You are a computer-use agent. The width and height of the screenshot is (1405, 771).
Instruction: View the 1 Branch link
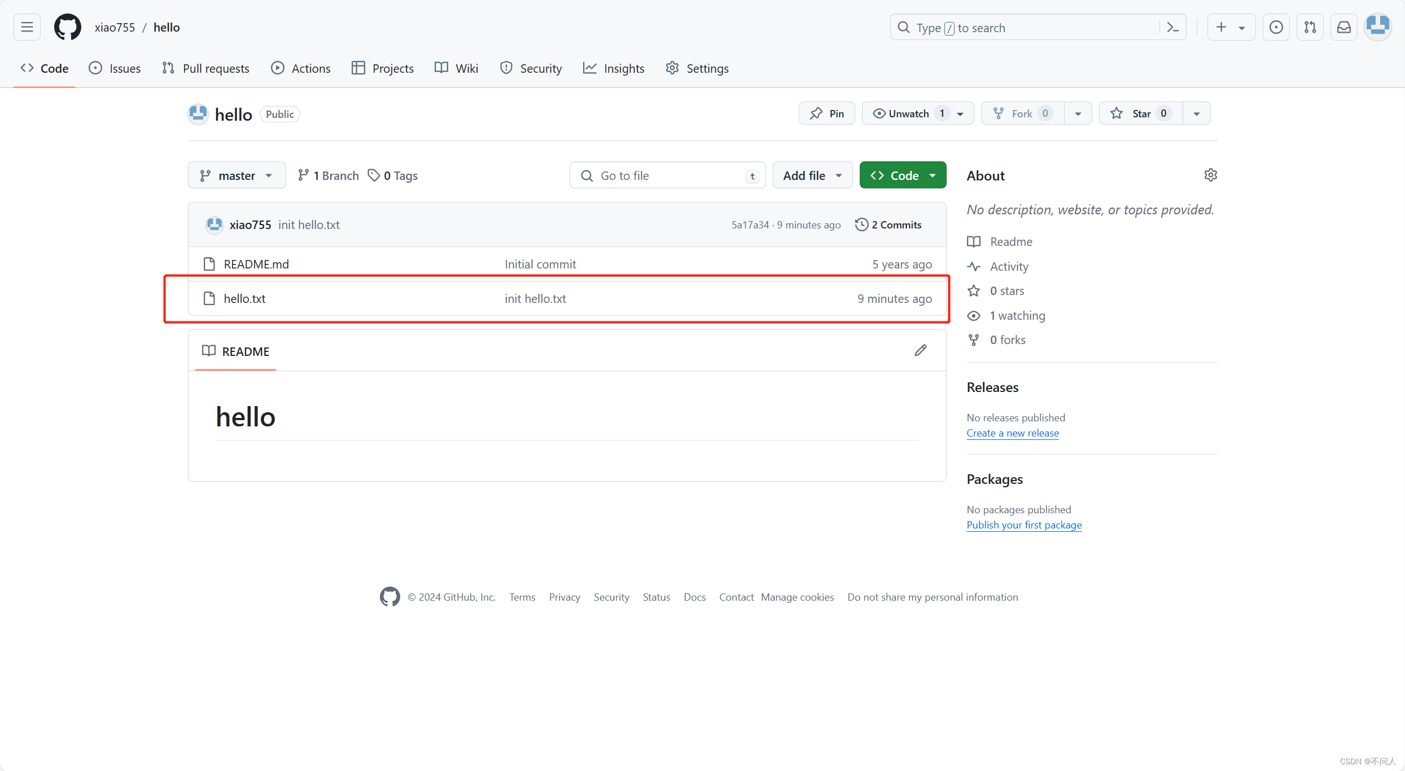click(x=329, y=175)
